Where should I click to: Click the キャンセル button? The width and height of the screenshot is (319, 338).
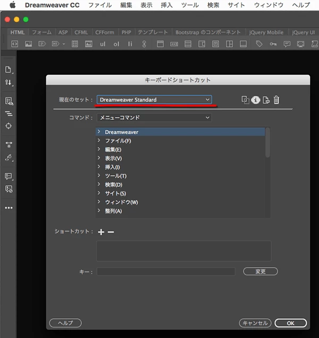[255, 323]
